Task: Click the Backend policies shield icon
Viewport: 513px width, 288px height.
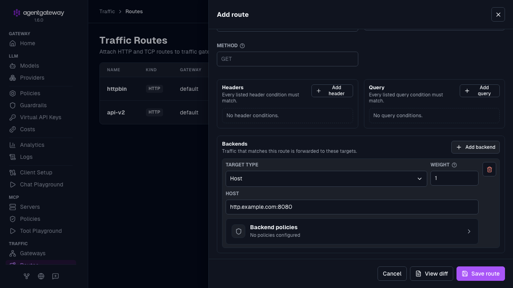Action: point(238,231)
